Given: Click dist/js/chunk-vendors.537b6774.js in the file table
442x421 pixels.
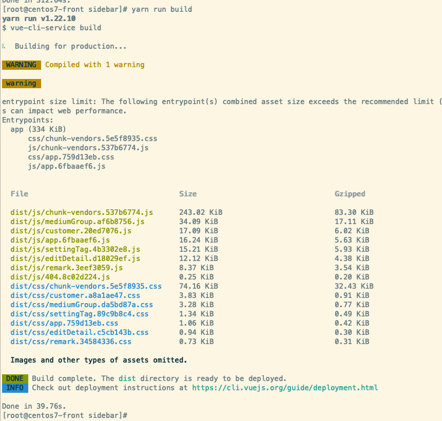Looking at the screenshot, I should (82, 212).
